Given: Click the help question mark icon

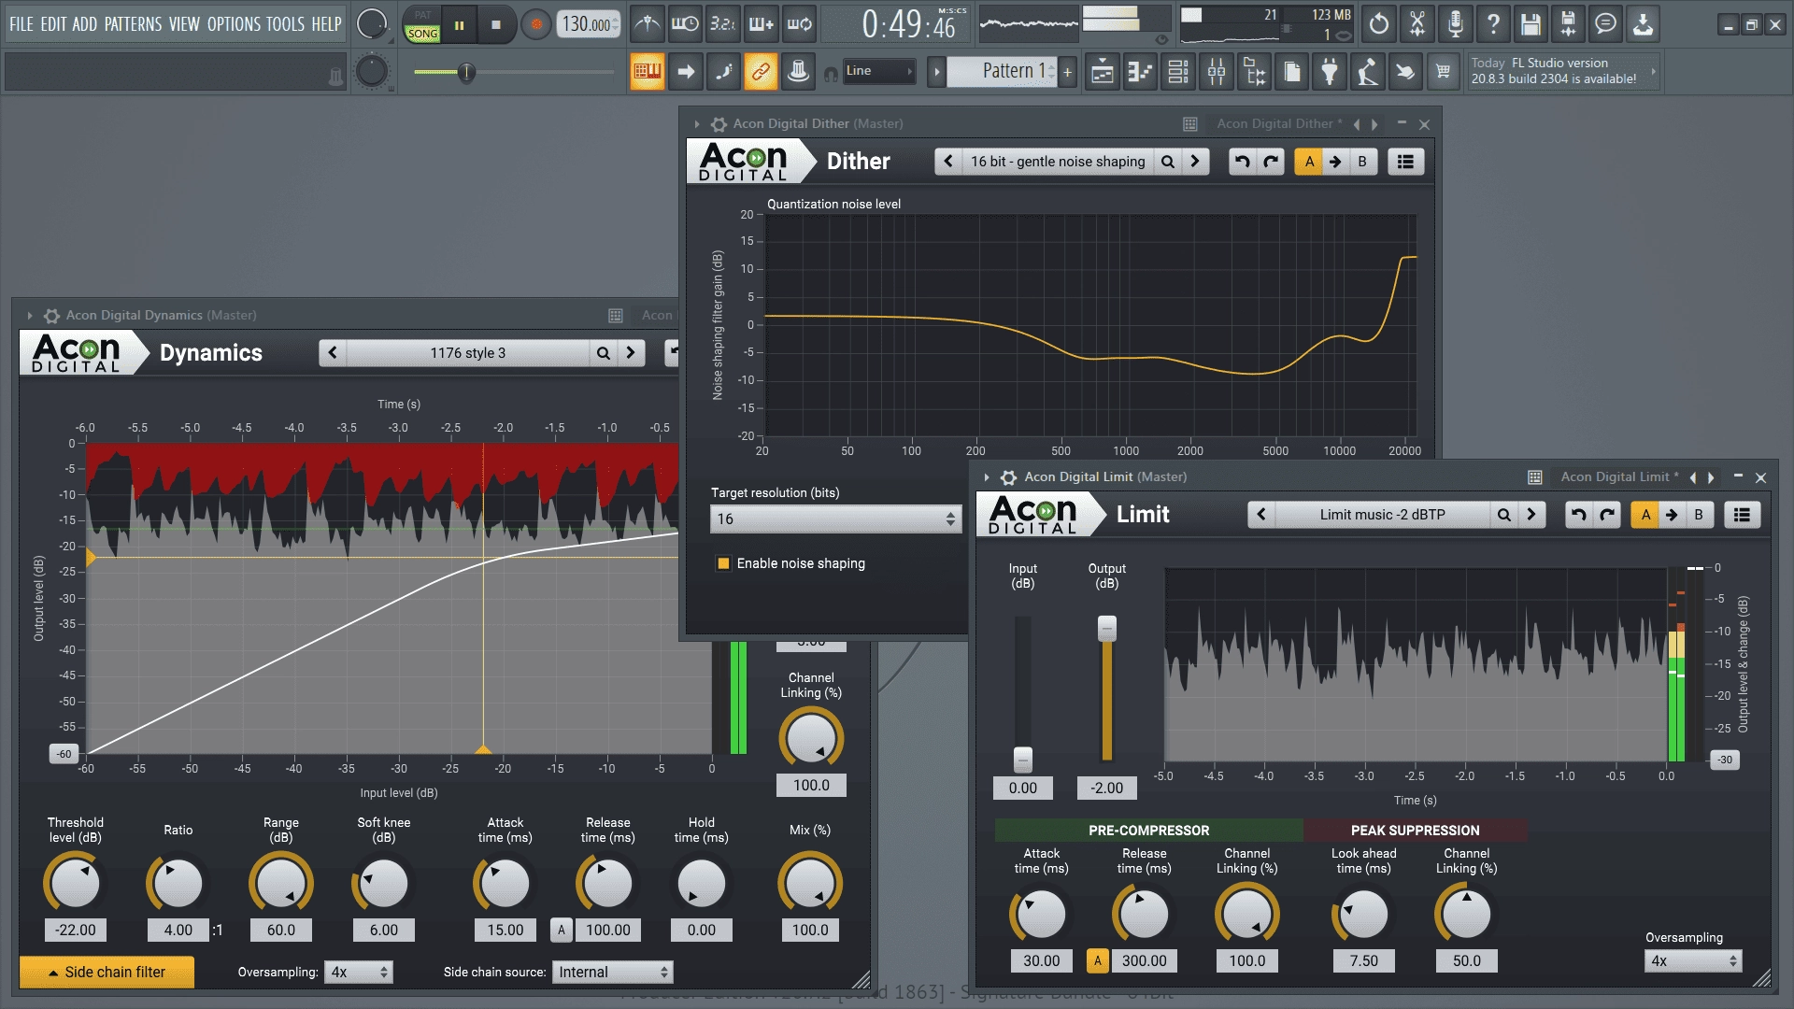Looking at the screenshot, I should 1493,24.
